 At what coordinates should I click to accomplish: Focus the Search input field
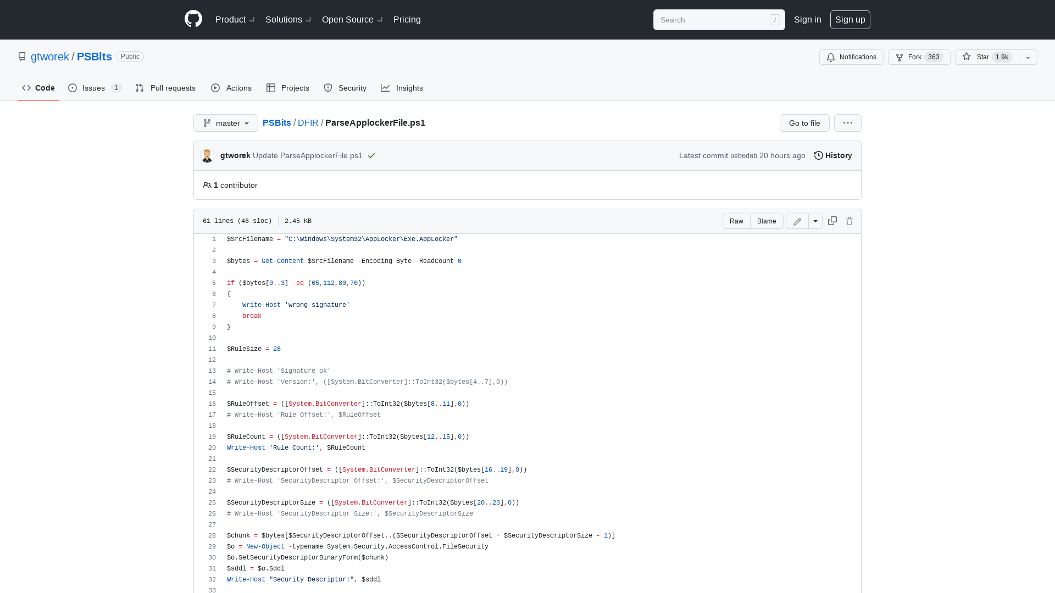719,20
